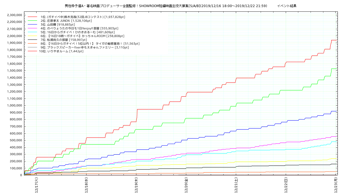
Task: Click the 12/17(火) date label on the x-axis
Action: click(37, 185)
